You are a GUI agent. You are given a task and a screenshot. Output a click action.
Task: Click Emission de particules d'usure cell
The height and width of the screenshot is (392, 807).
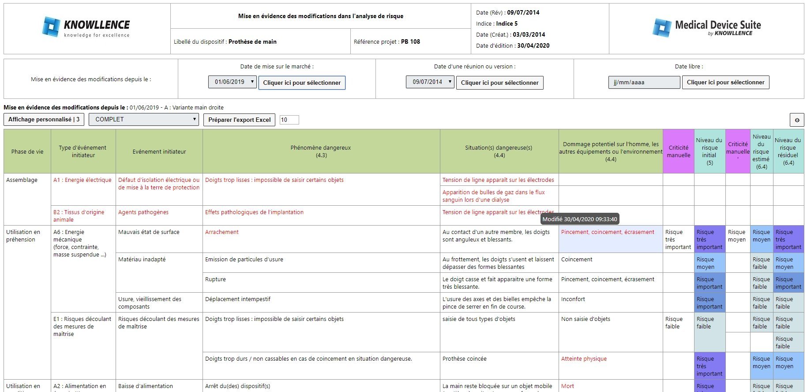[321, 263]
